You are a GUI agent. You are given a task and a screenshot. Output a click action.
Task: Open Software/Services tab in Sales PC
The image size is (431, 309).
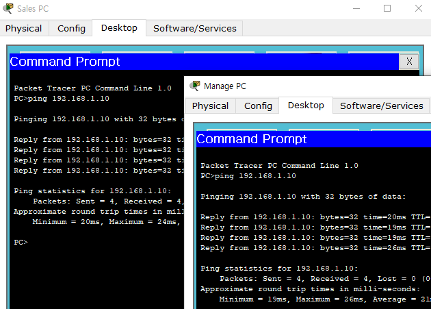click(194, 28)
